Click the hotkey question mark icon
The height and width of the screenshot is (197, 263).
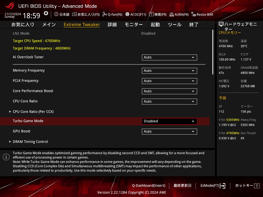click(257, 186)
